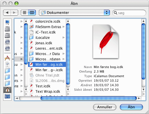The image size is (149, 114).
Task: Click the left column's vertical scroll thumb
Action: 26,44
